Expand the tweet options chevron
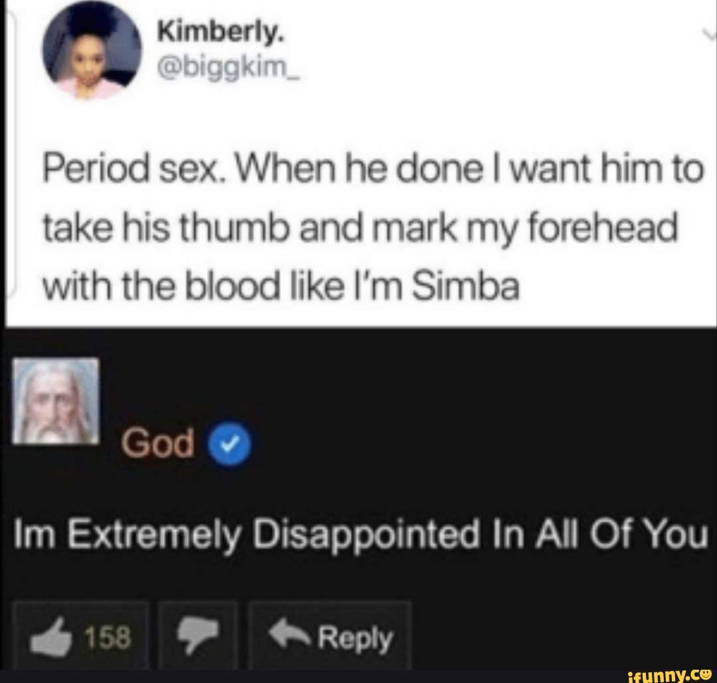Viewport: 717px width, 683px height. click(709, 33)
